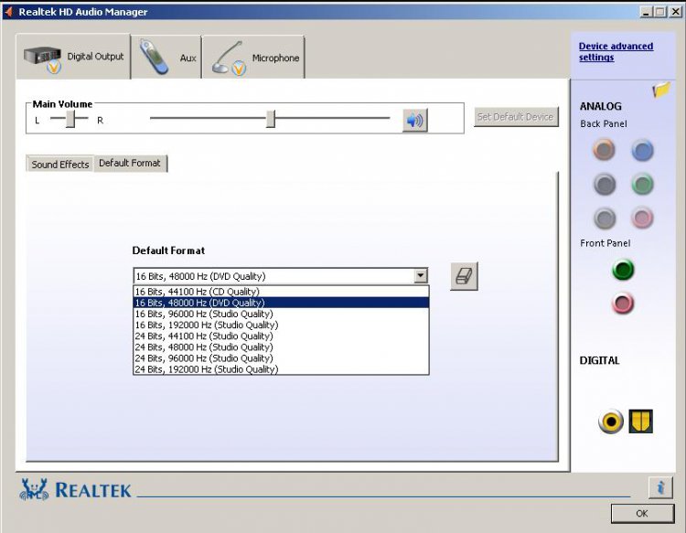Click the Set Default Device button
This screenshot has width=686, height=533.
pyautogui.click(x=516, y=117)
